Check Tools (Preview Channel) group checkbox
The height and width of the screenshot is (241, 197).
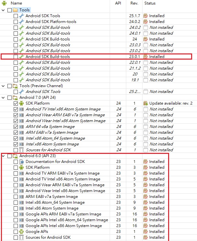pyautogui.click(x=9, y=86)
